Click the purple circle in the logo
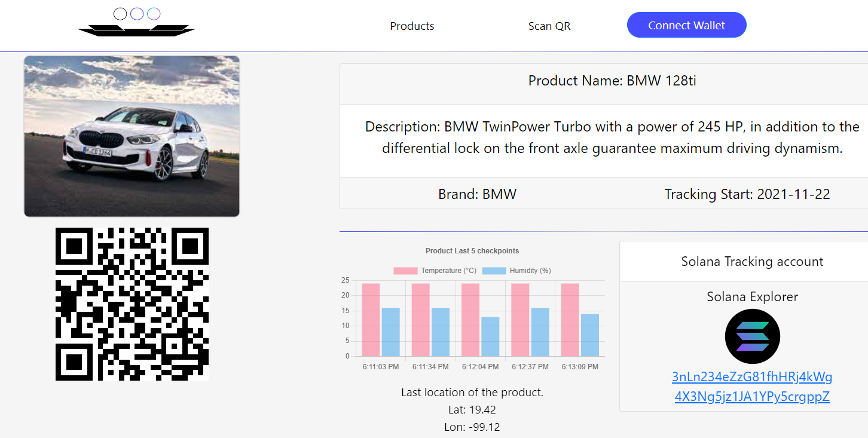Image resolution: width=868 pixels, height=438 pixels. pos(154,14)
